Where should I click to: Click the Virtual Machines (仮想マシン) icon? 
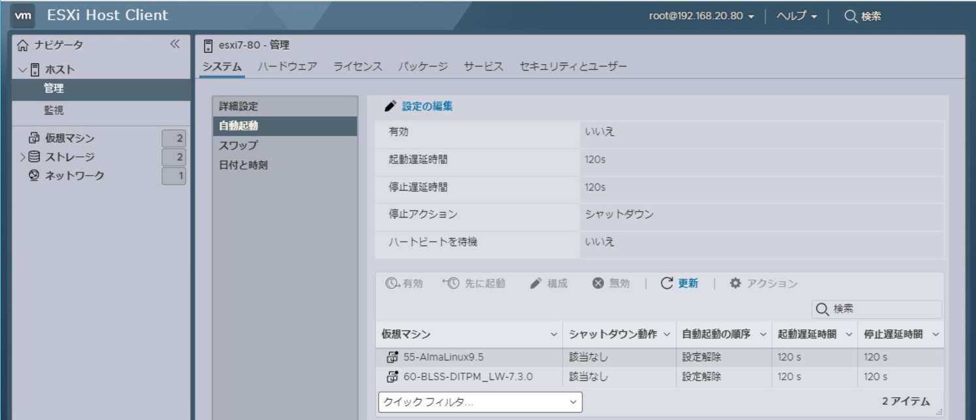point(34,138)
